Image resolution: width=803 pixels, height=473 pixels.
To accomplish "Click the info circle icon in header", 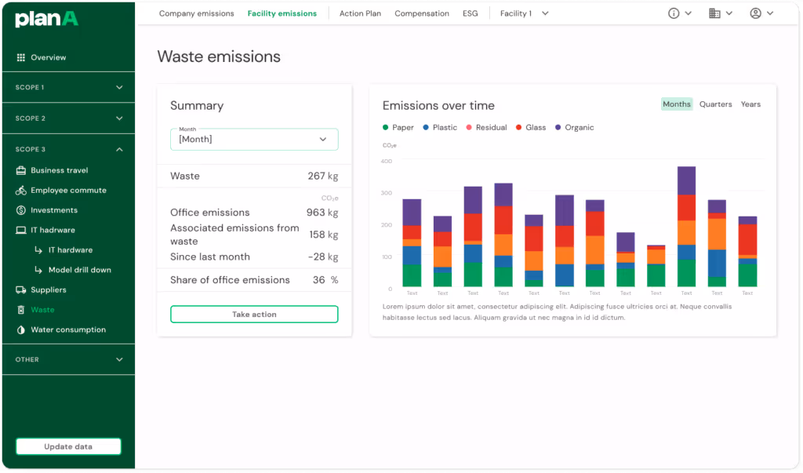I will [674, 13].
